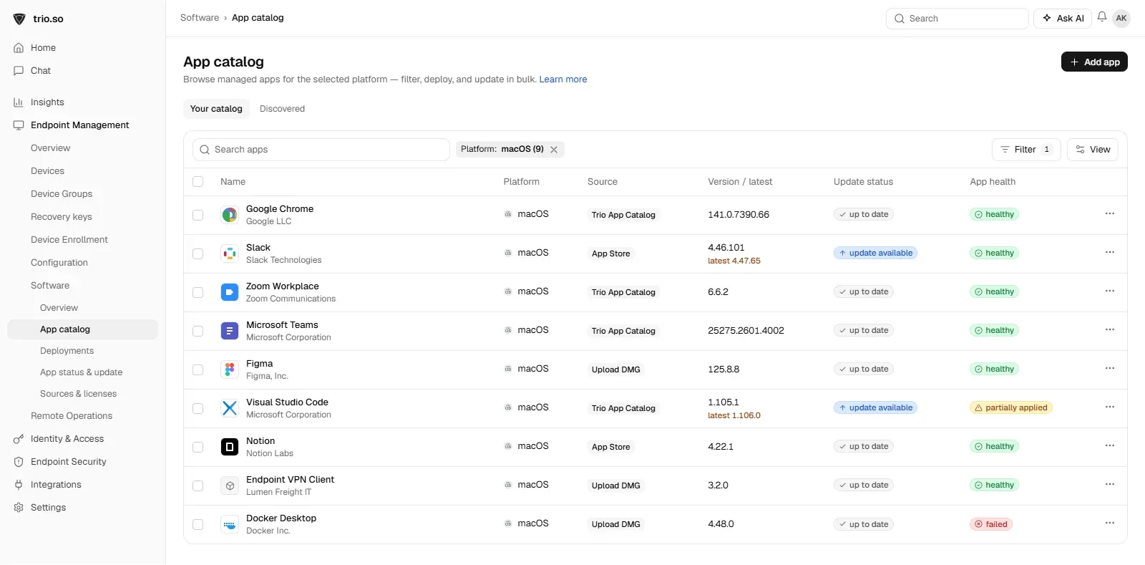Open Sources & licenses page
1145x565 pixels.
[78, 394]
